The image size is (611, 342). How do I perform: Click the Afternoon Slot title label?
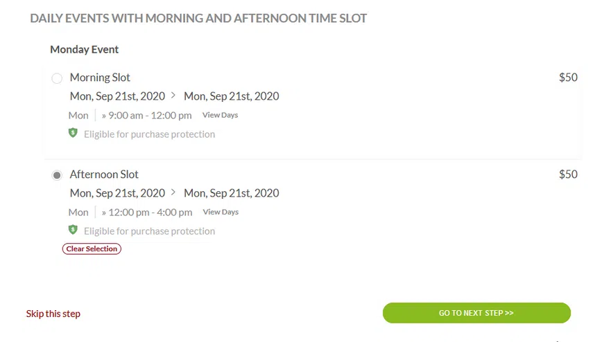tap(104, 174)
